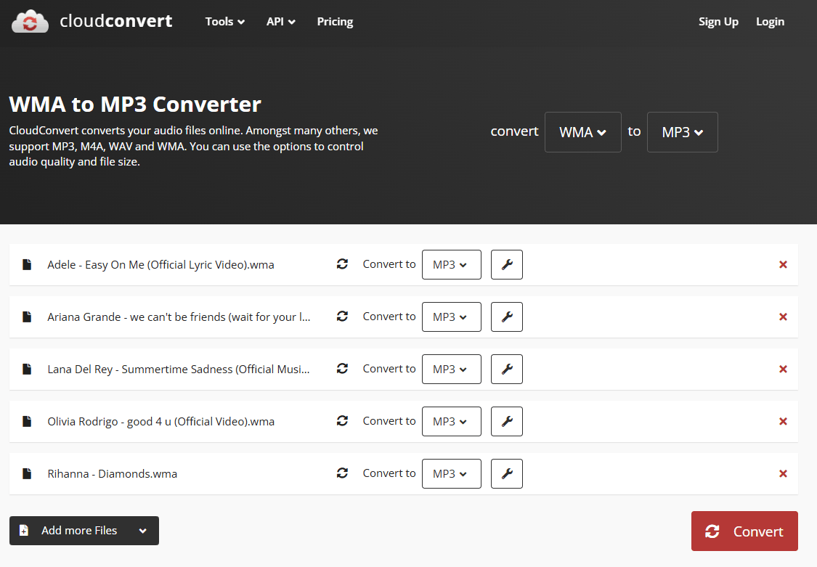Image resolution: width=817 pixels, height=567 pixels.
Task: Click refresh arrows icon beside Adele file
Action: click(x=342, y=264)
